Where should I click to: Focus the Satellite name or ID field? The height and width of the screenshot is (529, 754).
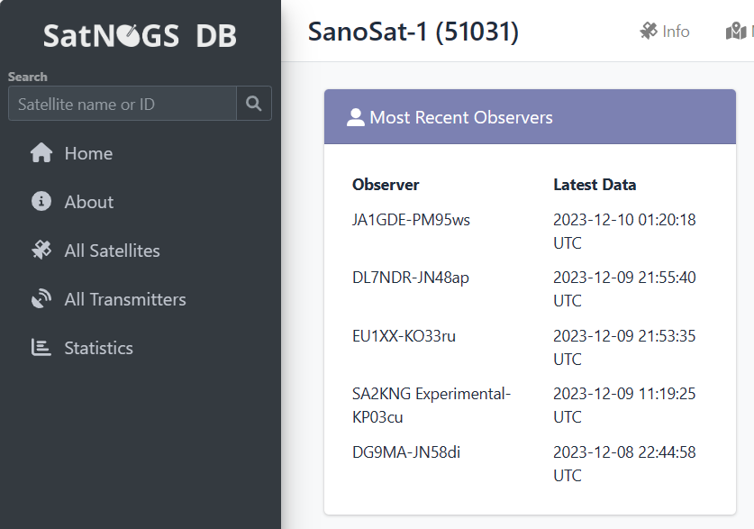(x=123, y=104)
